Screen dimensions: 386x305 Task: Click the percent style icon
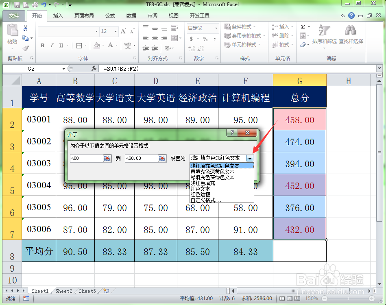[x=205, y=39]
